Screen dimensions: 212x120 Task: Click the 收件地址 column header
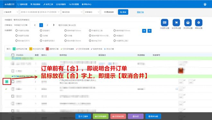(x=63, y=55)
